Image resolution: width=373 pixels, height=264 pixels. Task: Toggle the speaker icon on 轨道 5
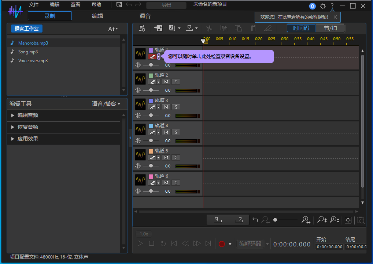(x=137, y=166)
